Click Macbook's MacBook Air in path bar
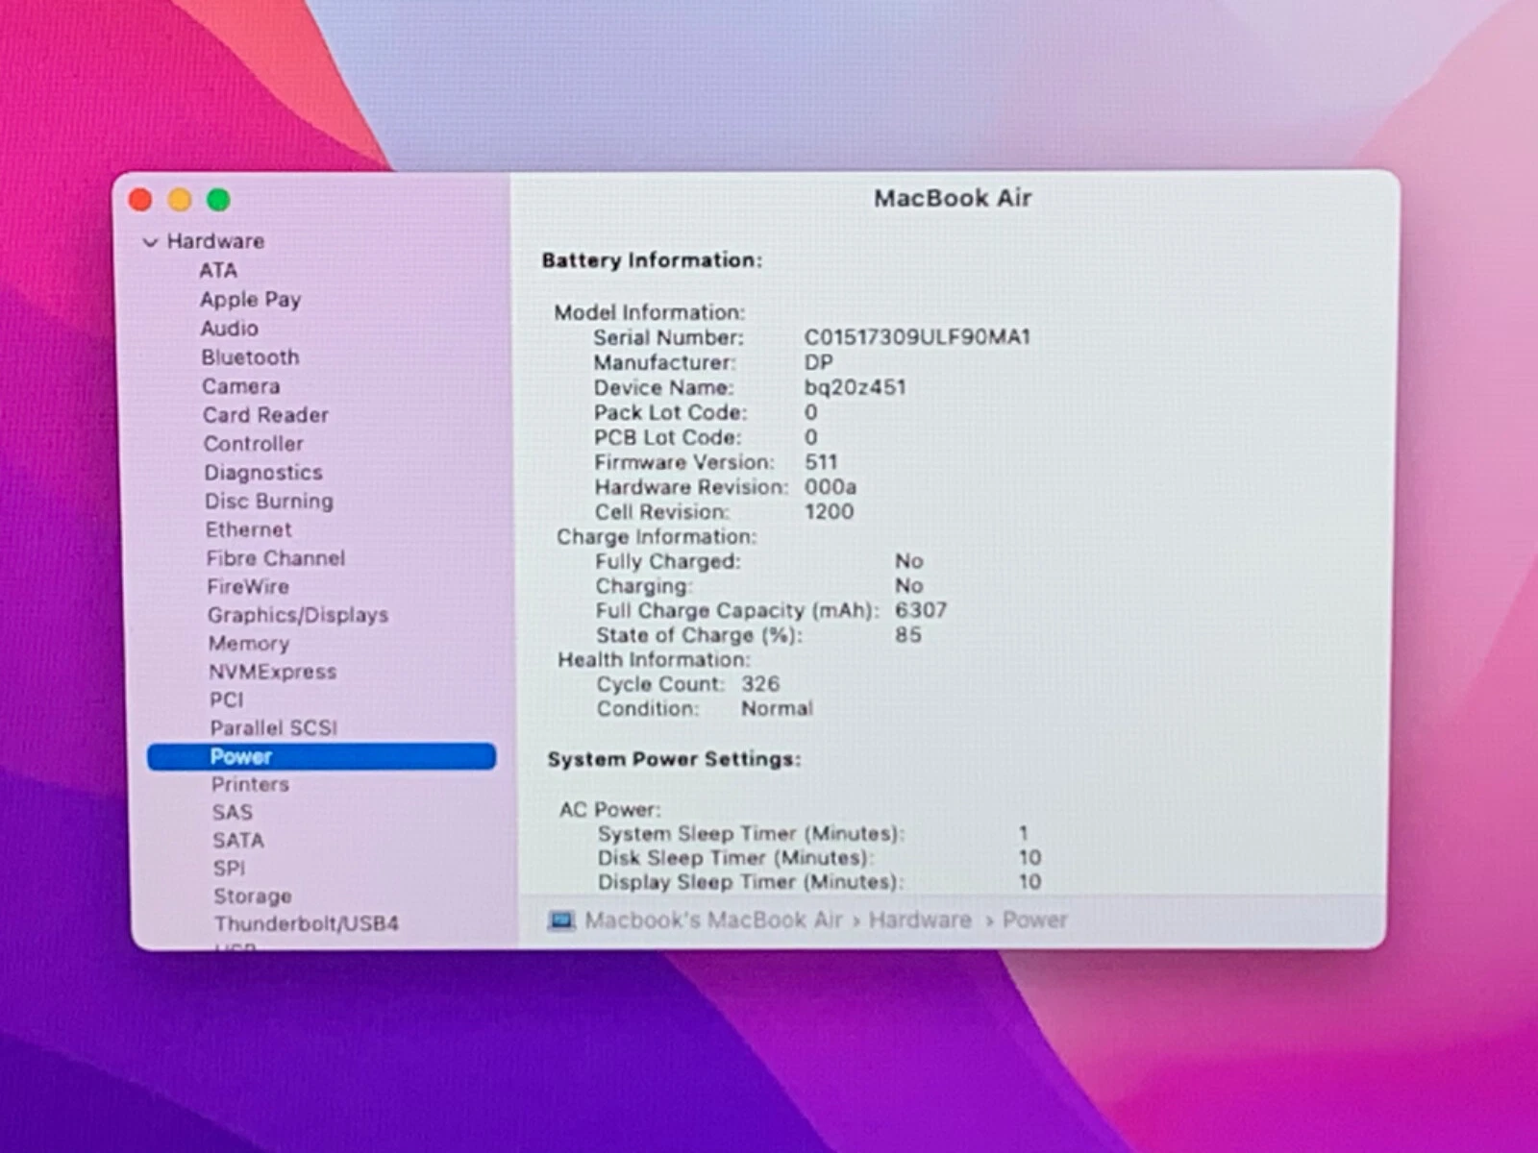The width and height of the screenshot is (1538, 1153). tap(713, 920)
